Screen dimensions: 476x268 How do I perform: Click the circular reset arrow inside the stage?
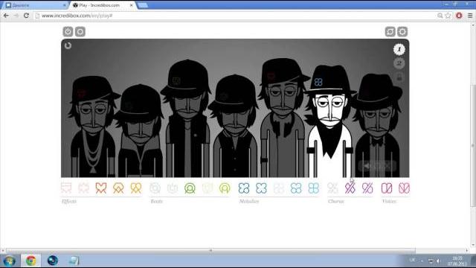68,45
